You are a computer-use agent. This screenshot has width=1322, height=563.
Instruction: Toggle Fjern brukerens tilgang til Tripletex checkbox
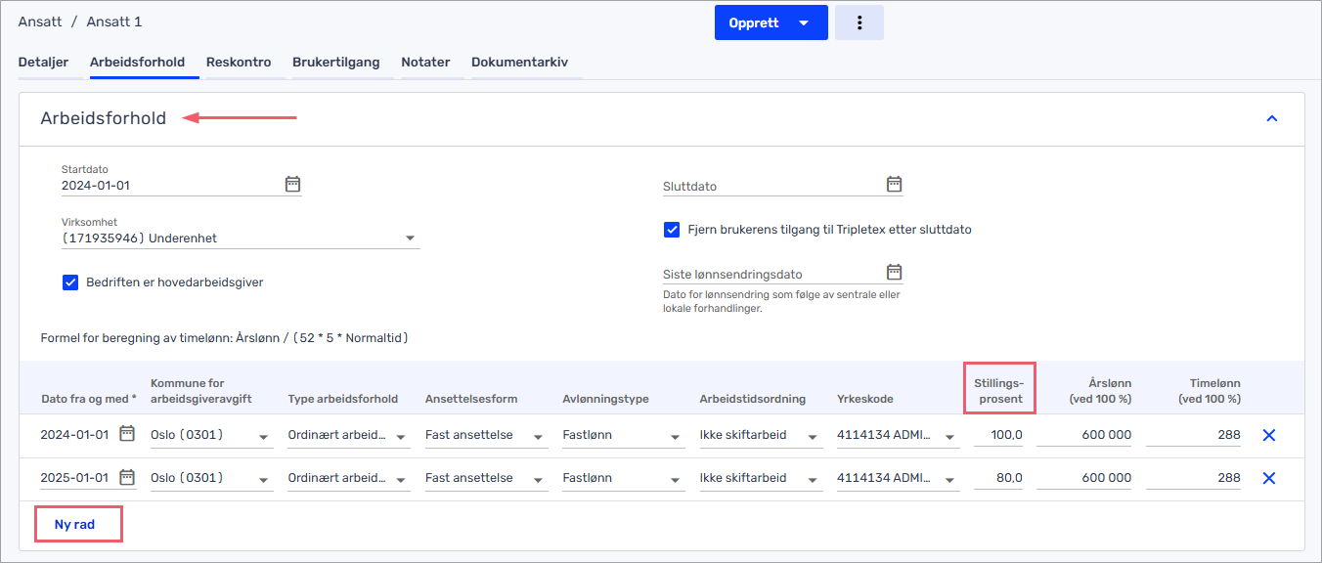coord(672,230)
